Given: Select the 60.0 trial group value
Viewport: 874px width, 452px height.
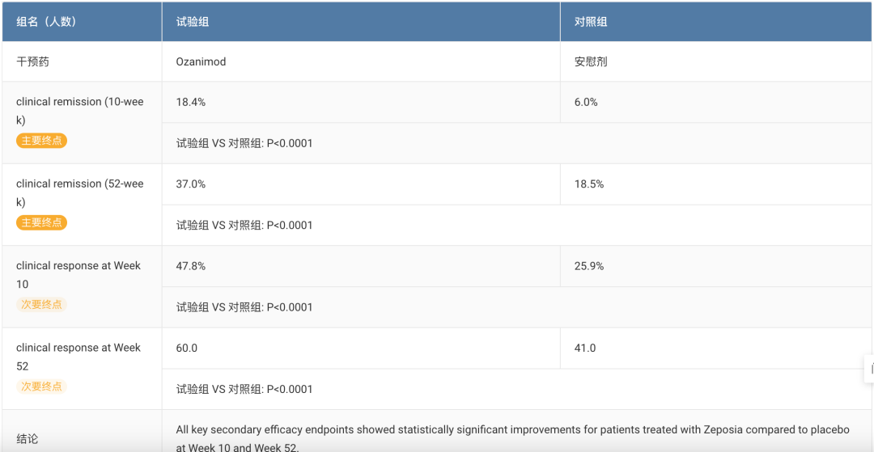Looking at the screenshot, I should pos(187,348).
